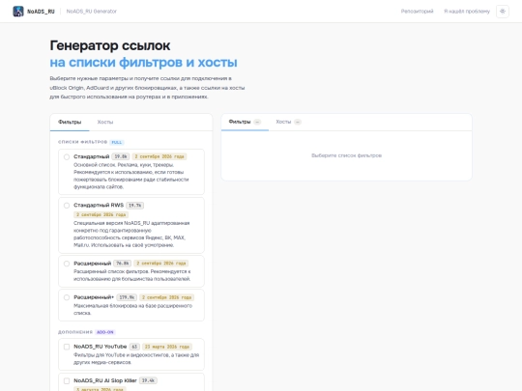
Task: Click the 'Выберите список фильтров' placeholder text
Action: [347, 155]
